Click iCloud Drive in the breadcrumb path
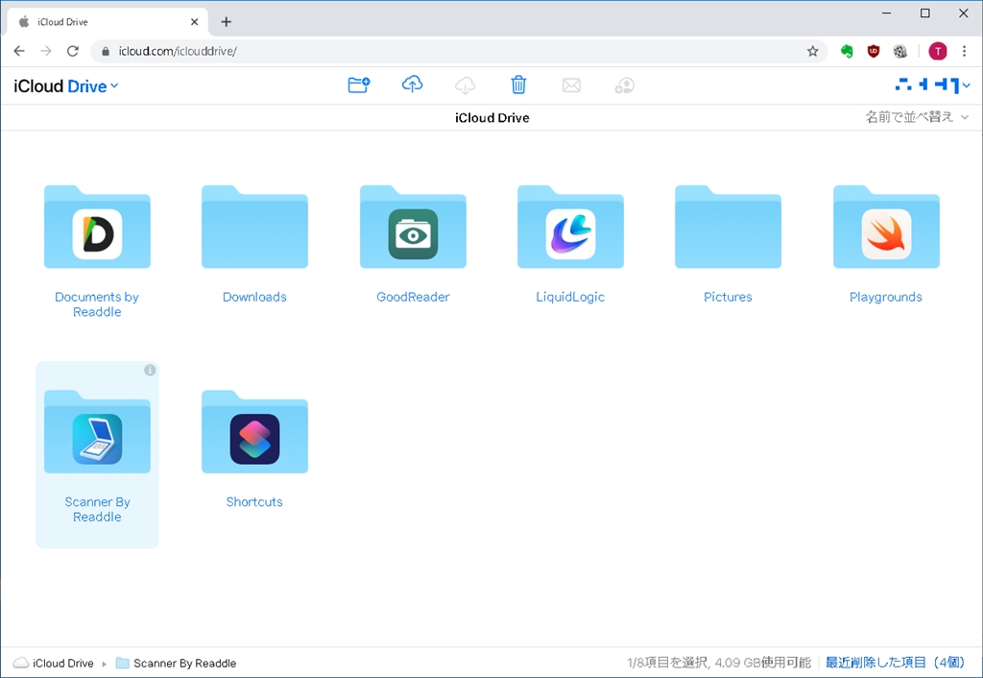Image resolution: width=983 pixels, height=678 pixels. click(x=54, y=663)
